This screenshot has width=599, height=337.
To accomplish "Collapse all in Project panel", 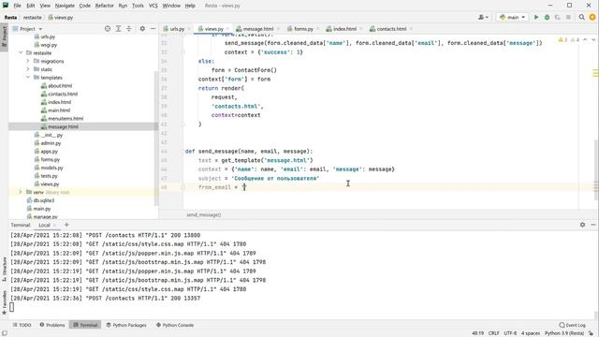I will coord(129,29).
